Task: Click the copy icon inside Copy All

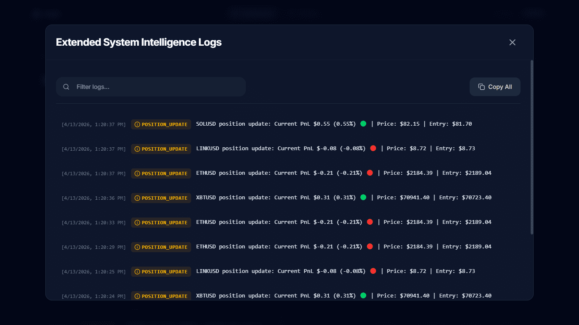Action: point(482,87)
